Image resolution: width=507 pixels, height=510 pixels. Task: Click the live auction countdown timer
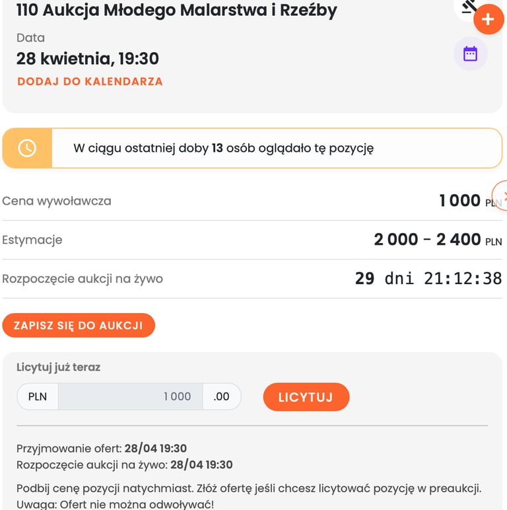pos(428,279)
